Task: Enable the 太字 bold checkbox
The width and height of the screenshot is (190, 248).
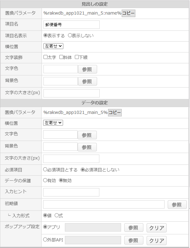Action: (x=45, y=57)
